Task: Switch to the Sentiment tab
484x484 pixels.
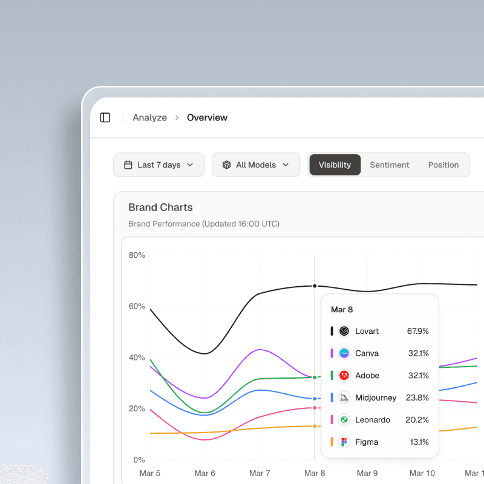Action: (x=390, y=165)
